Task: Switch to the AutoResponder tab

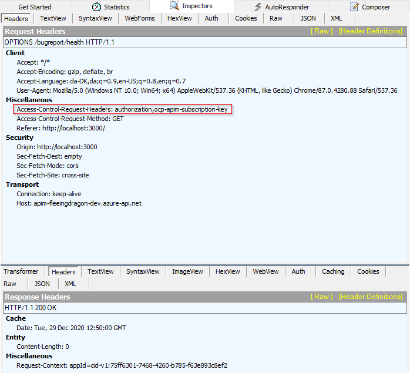Action: click(x=282, y=7)
